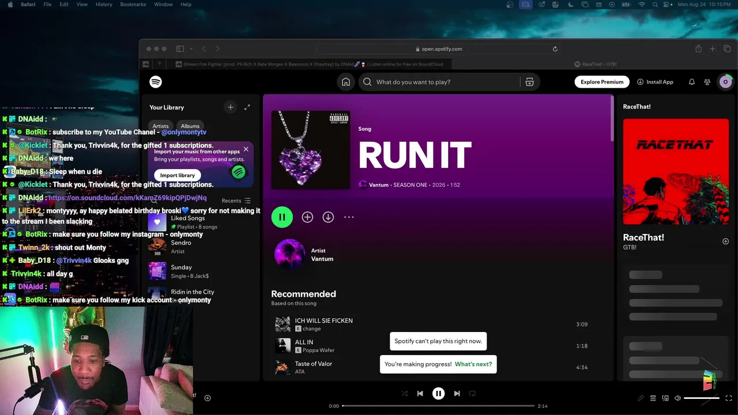The height and width of the screenshot is (415, 738).
Task: Filter the library by Artists
Action: pyautogui.click(x=160, y=126)
